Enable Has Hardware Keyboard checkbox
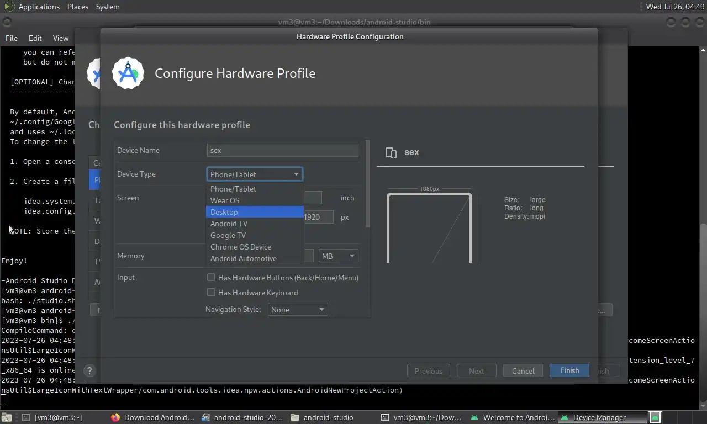The image size is (707, 424). click(211, 292)
